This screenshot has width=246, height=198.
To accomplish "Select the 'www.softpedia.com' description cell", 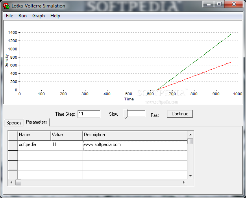I will pyautogui.click(x=135, y=145).
